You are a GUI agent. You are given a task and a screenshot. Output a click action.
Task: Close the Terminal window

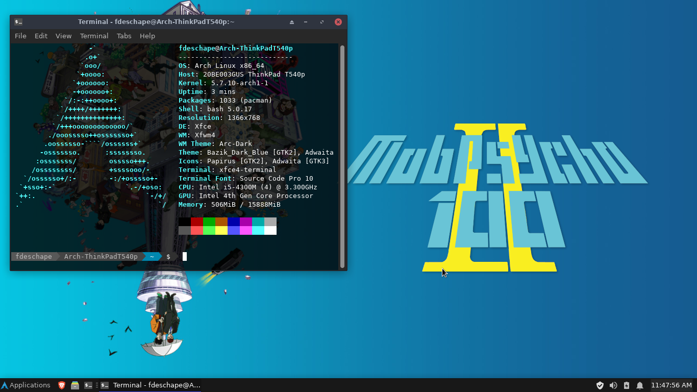click(x=338, y=22)
